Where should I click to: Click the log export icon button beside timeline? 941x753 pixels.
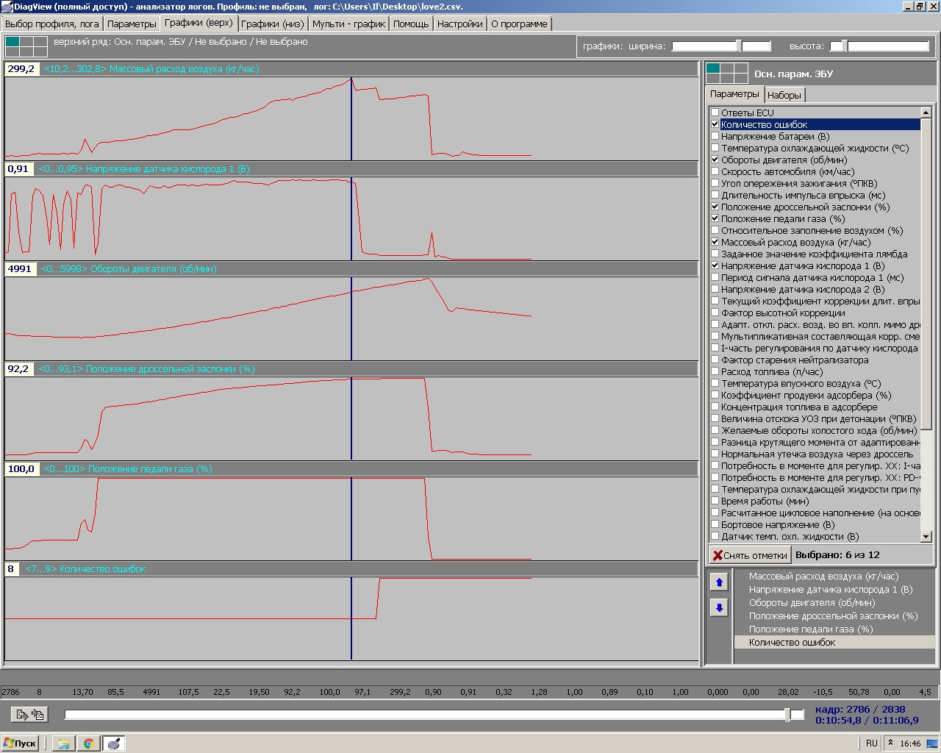(30, 714)
